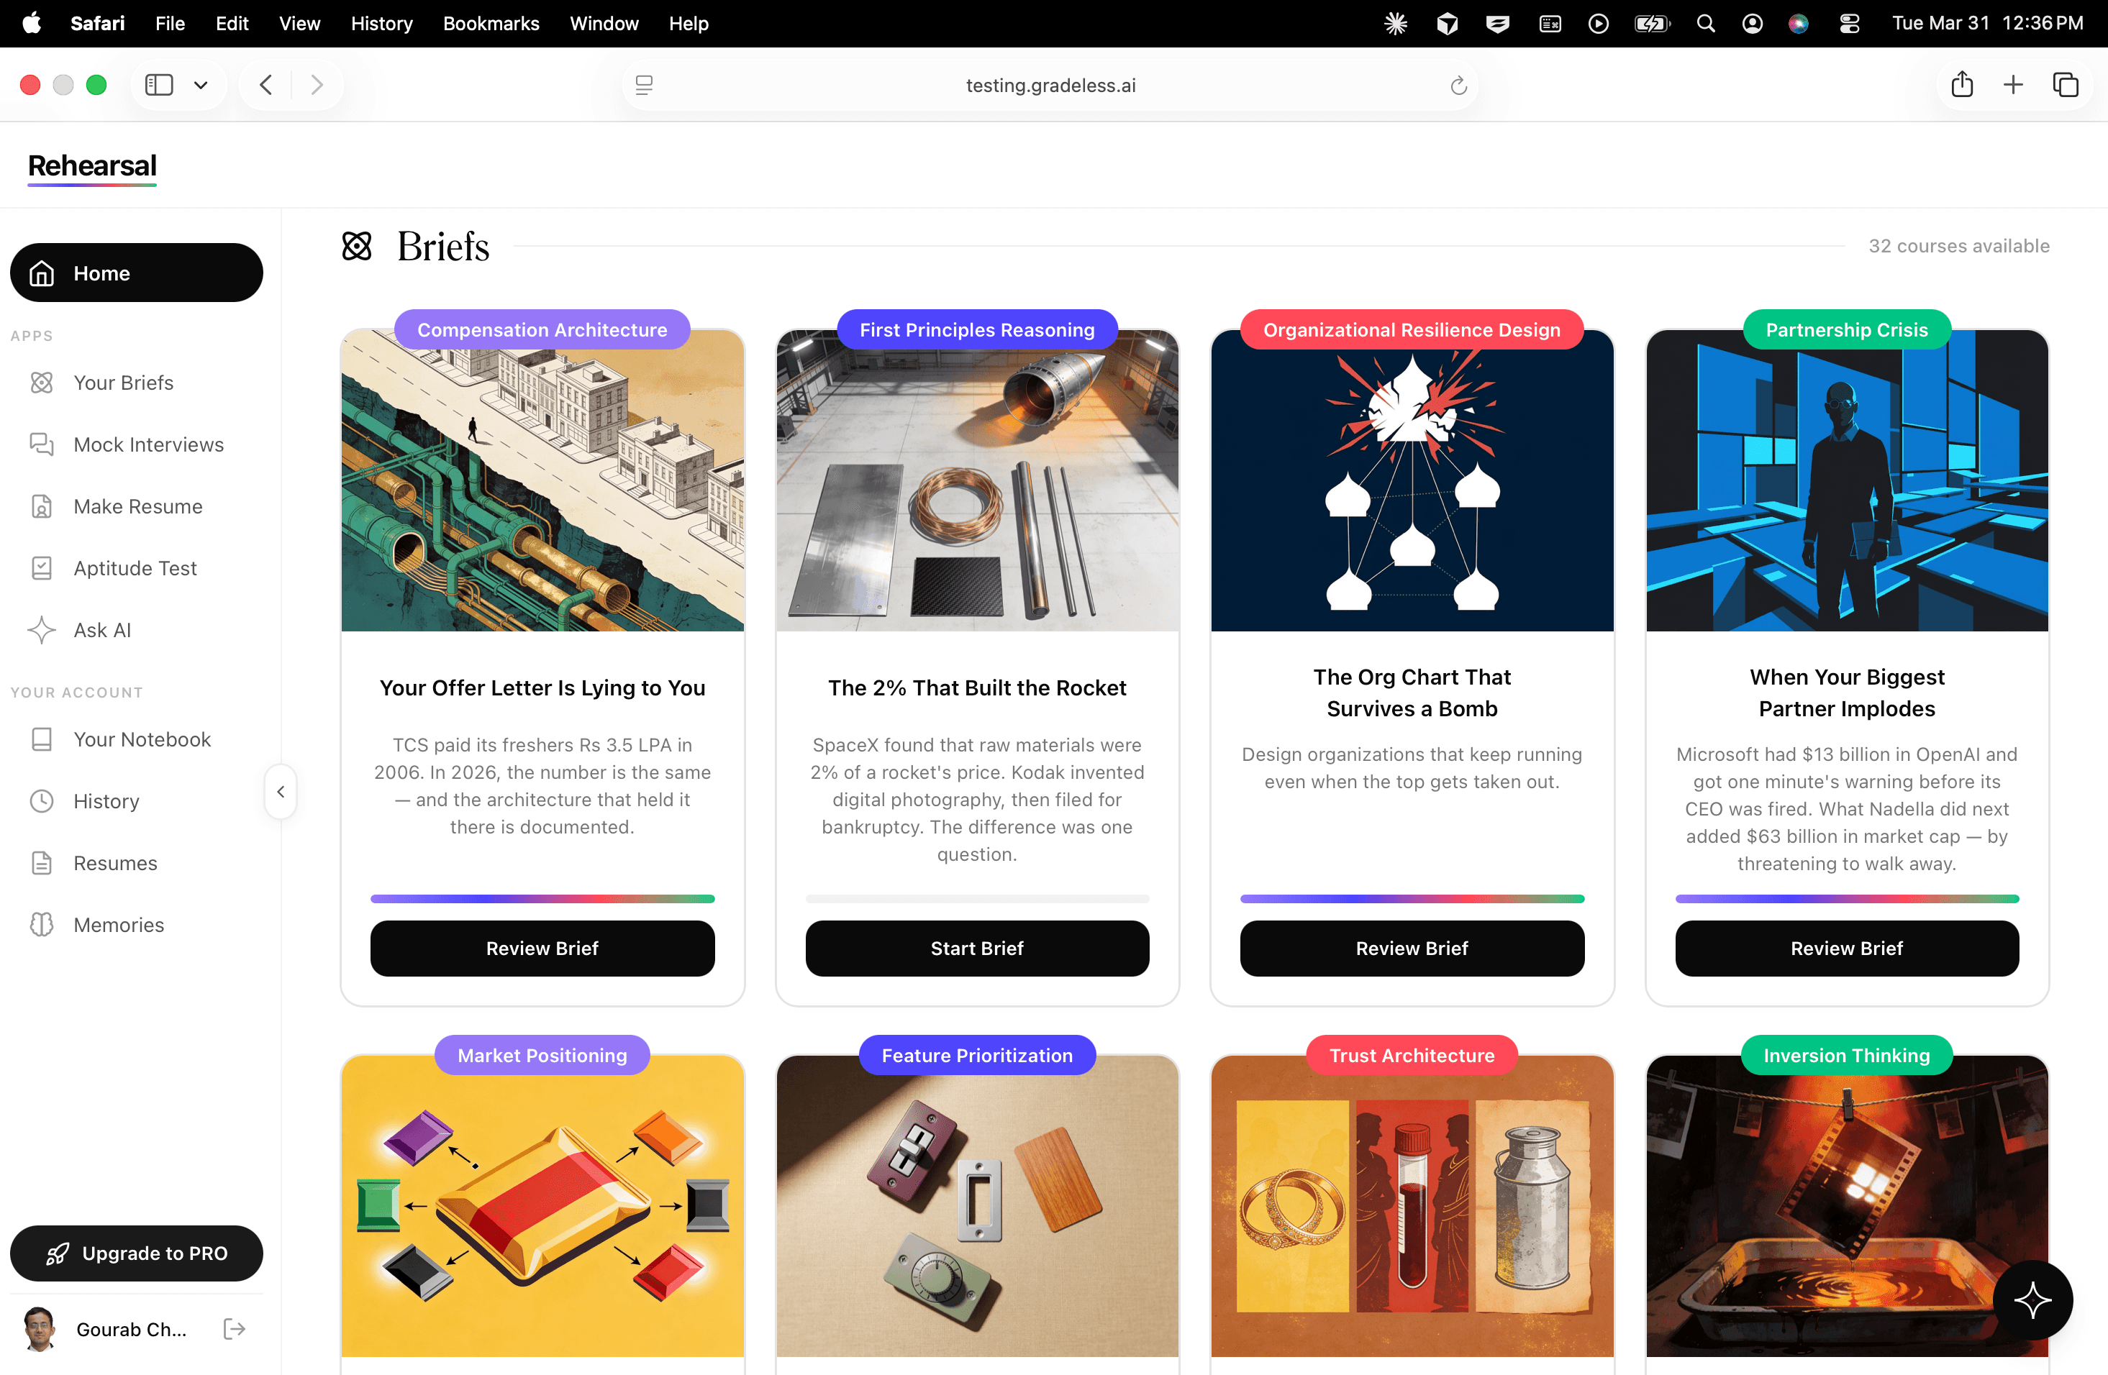Click the Organizational Resilience Design tag
The image size is (2108, 1375).
pyautogui.click(x=1412, y=329)
